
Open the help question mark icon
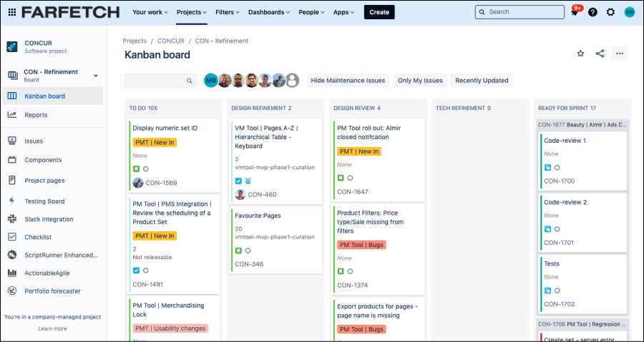[592, 12]
